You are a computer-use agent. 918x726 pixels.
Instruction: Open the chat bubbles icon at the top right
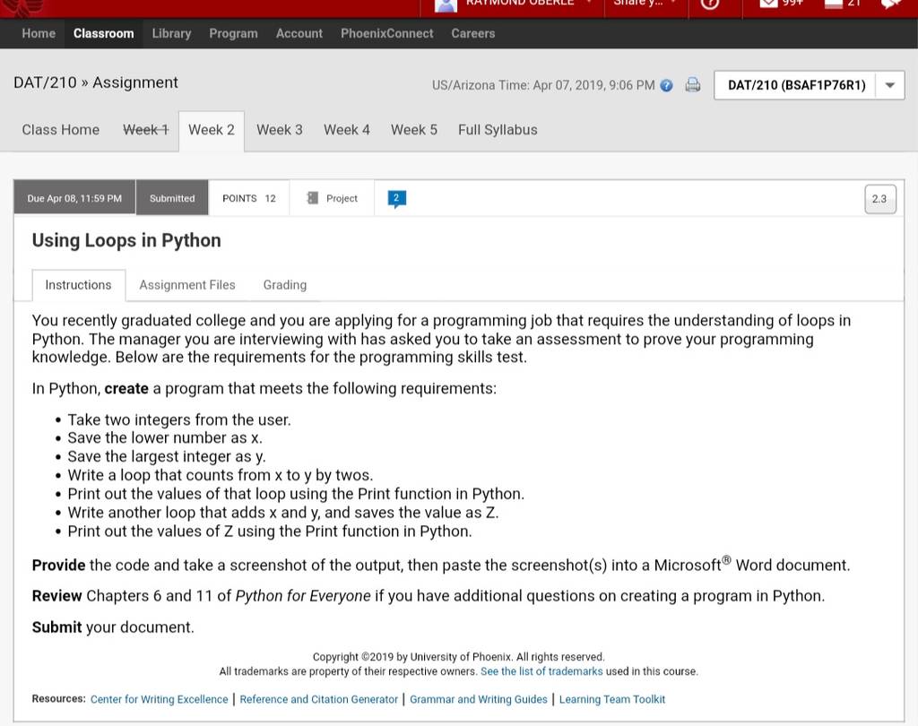tap(890, 4)
